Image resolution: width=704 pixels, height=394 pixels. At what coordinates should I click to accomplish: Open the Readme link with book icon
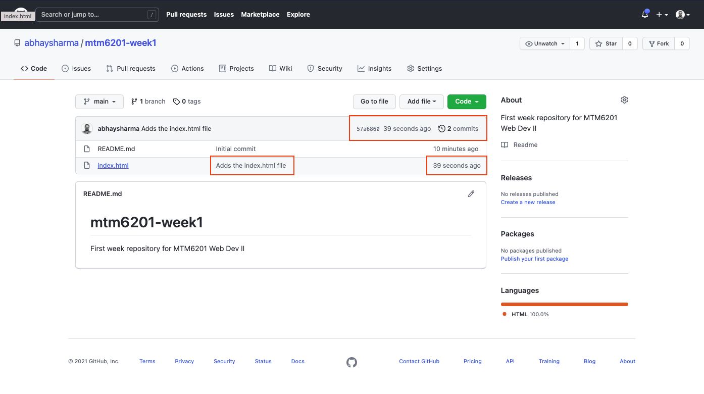pos(519,144)
